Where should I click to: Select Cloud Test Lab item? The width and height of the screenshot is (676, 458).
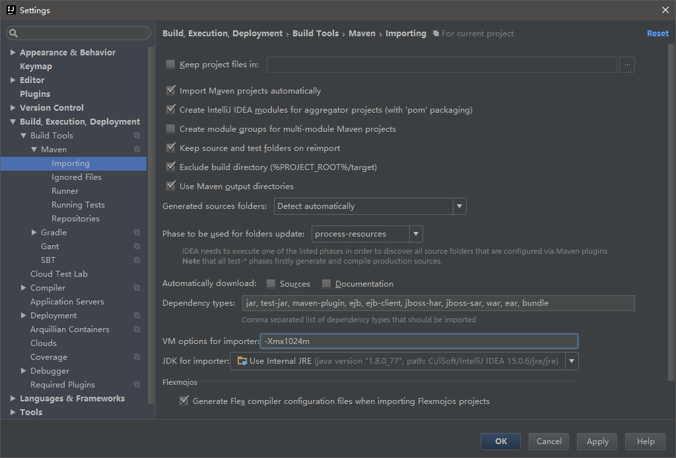point(59,273)
